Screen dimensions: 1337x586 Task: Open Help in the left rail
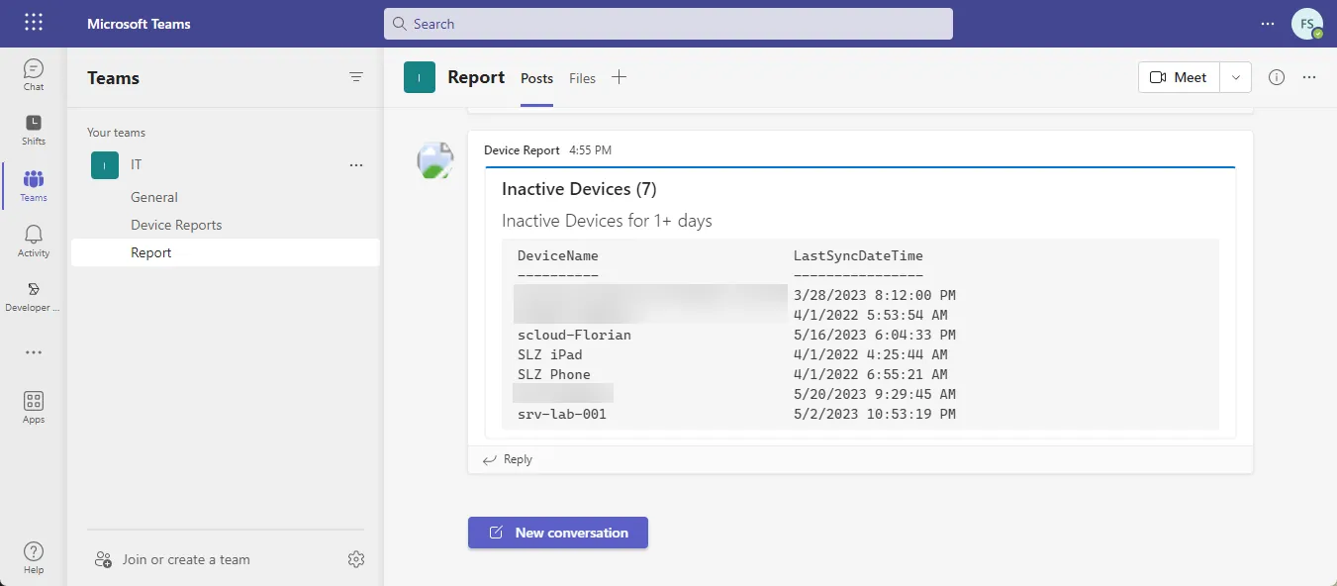click(34, 557)
